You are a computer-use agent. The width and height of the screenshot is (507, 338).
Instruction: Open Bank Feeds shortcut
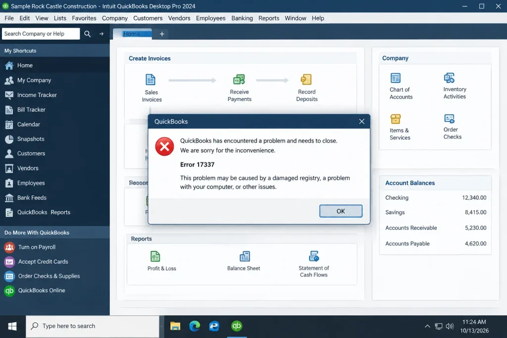click(55, 197)
